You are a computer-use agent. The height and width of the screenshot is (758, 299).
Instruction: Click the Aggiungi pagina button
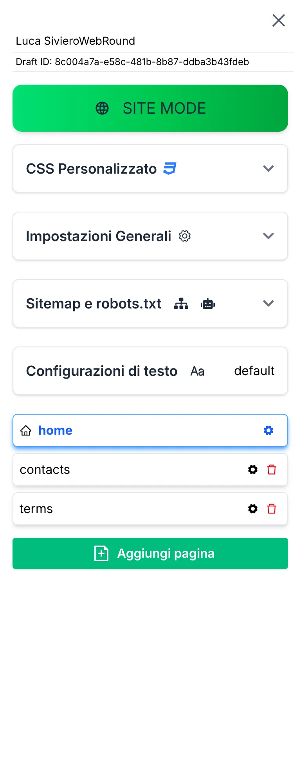point(150,553)
